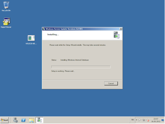Open Windows Explorer folder taskbar icon

click(31, 120)
